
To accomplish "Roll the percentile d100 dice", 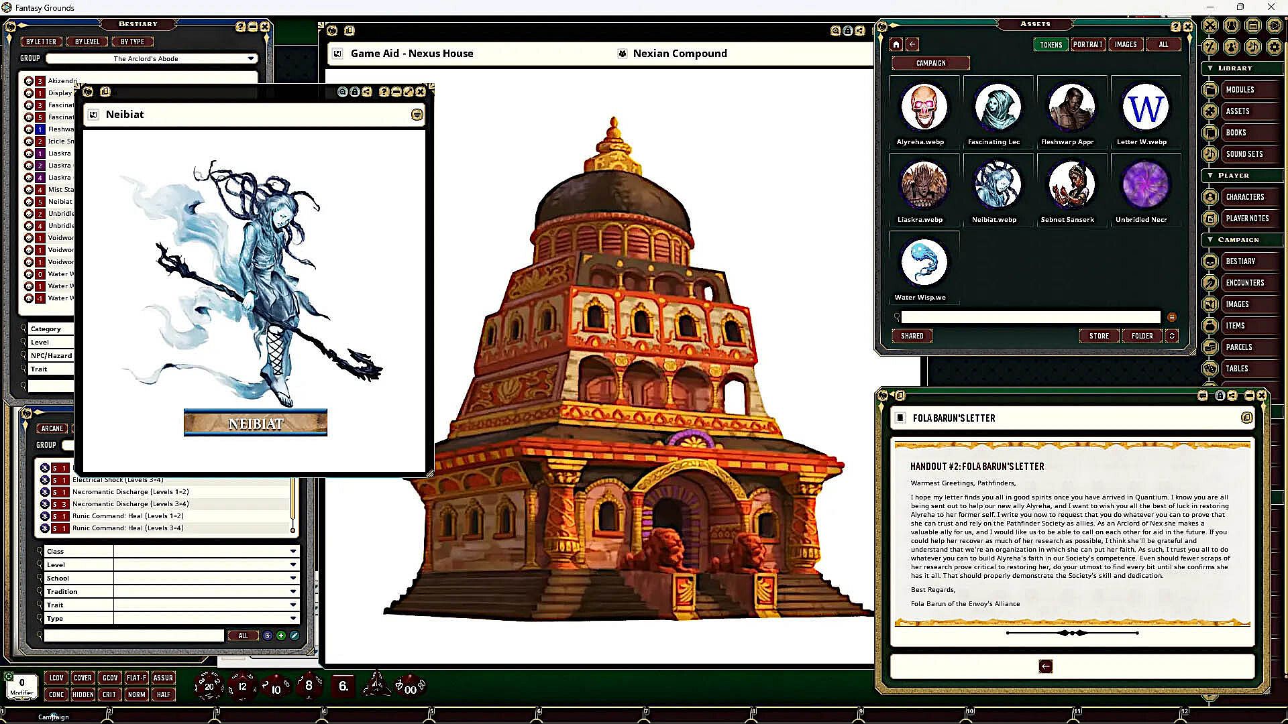I will [x=410, y=686].
